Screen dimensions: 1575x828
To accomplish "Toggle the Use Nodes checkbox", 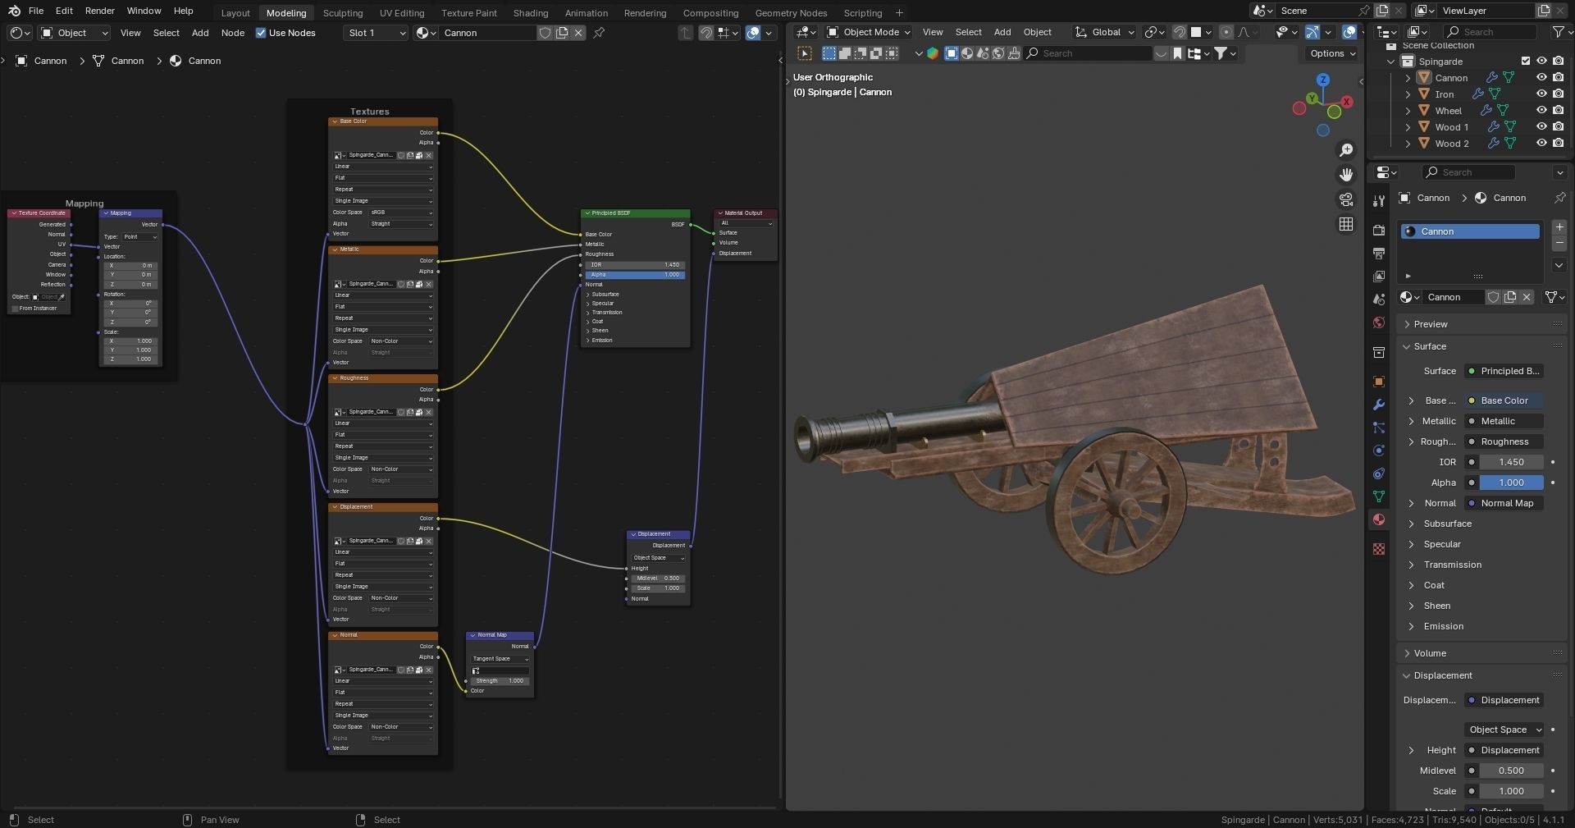I will 261,33.
